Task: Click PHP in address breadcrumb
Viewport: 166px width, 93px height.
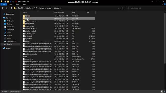Action: coord(35,8)
